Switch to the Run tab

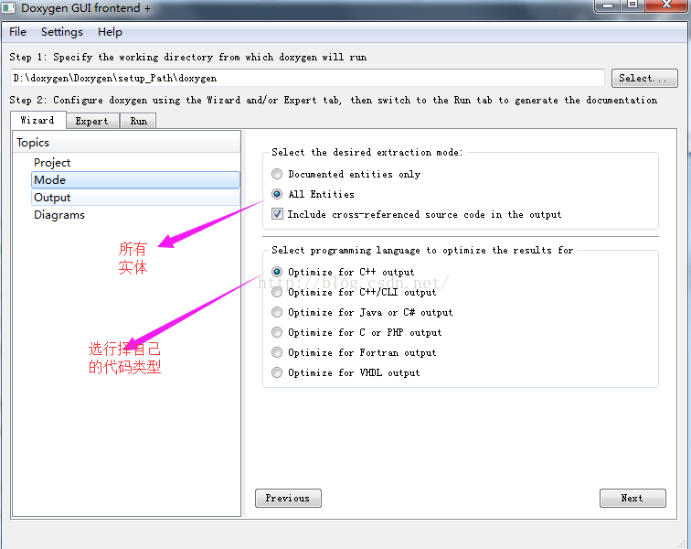coord(138,121)
